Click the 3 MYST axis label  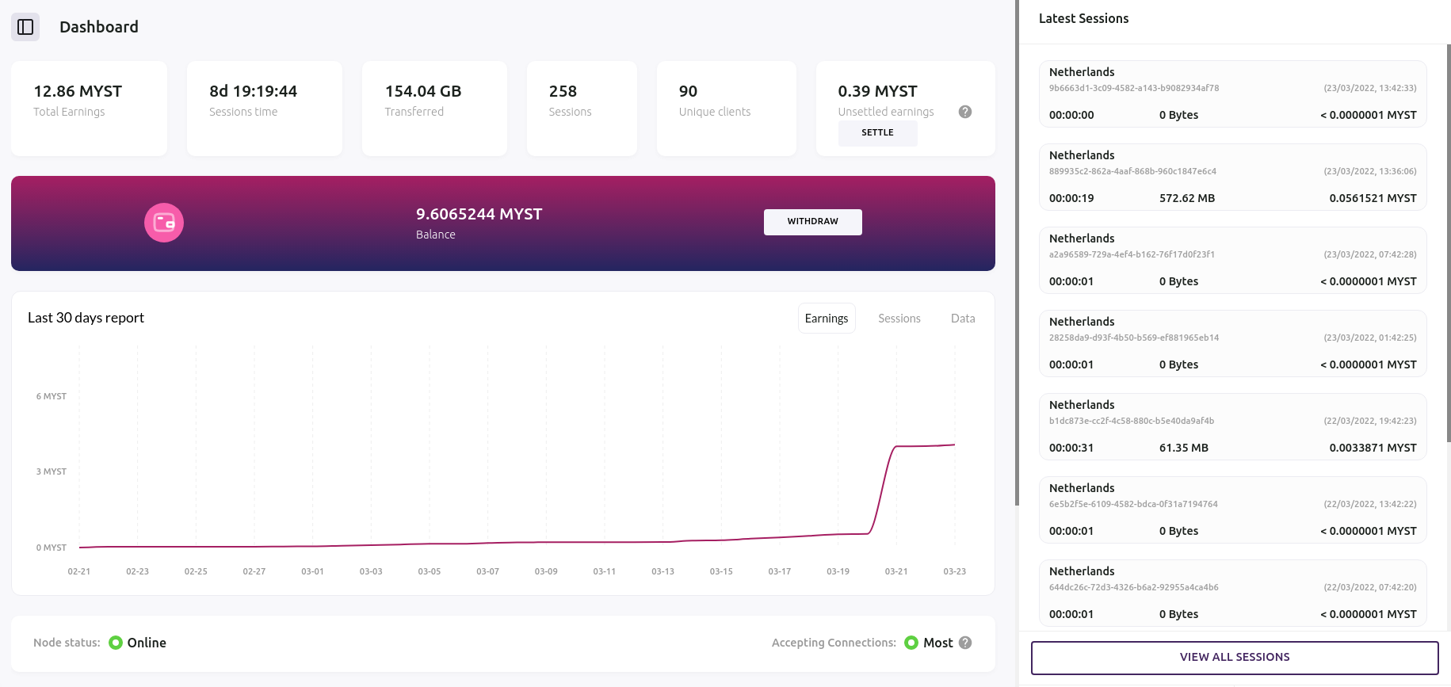click(52, 471)
